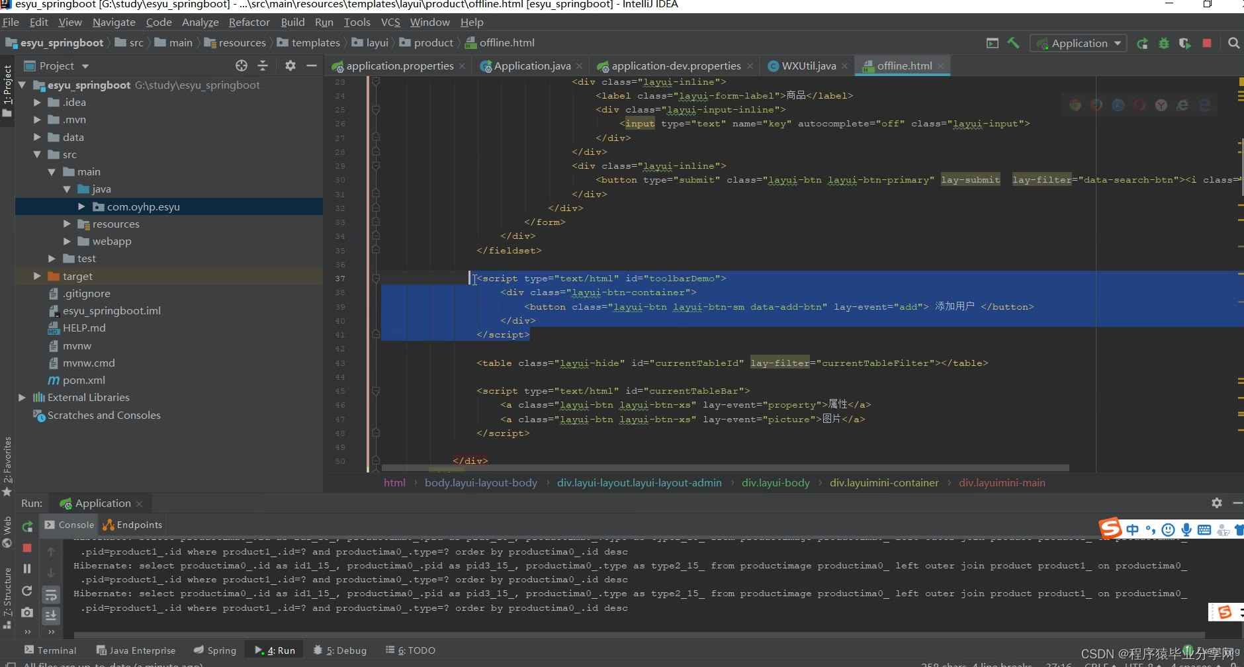Close the offline.html editor tab
The height and width of the screenshot is (667, 1244).
940,66
